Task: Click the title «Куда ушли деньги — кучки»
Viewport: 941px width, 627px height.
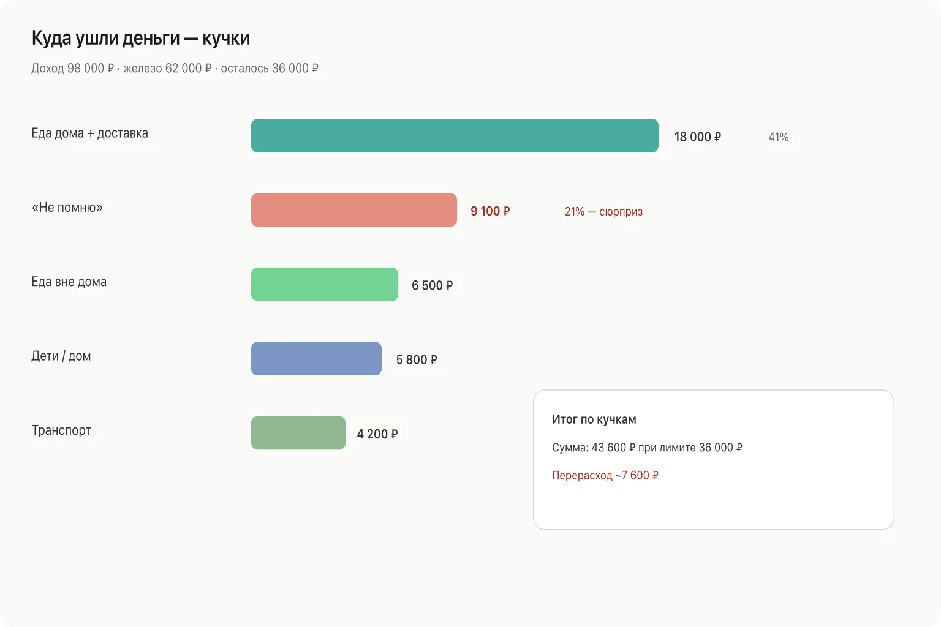Action: click(141, 38)
